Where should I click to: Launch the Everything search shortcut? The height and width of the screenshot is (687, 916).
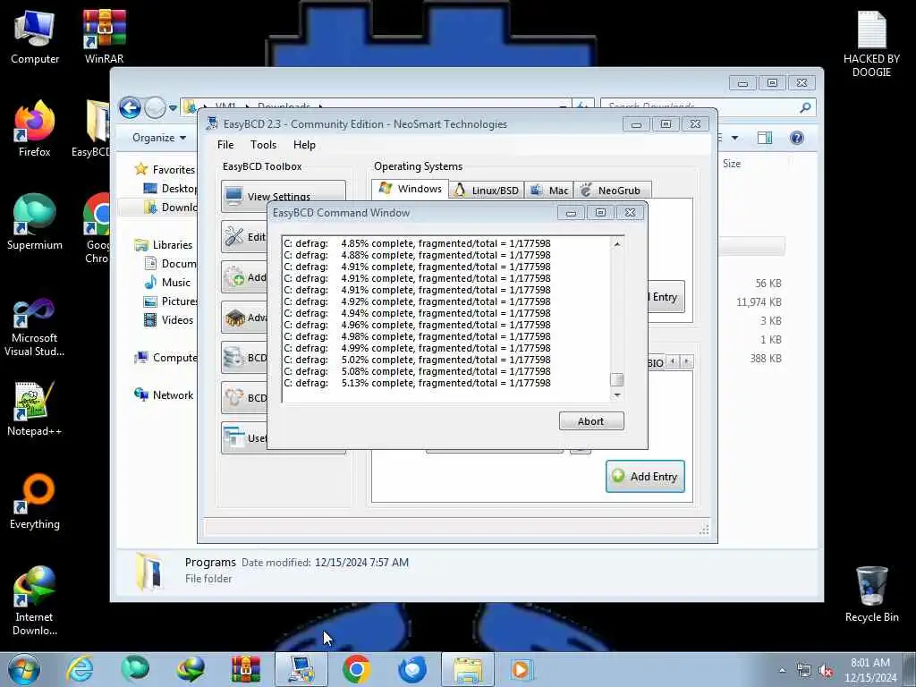(x=35, y=502)
